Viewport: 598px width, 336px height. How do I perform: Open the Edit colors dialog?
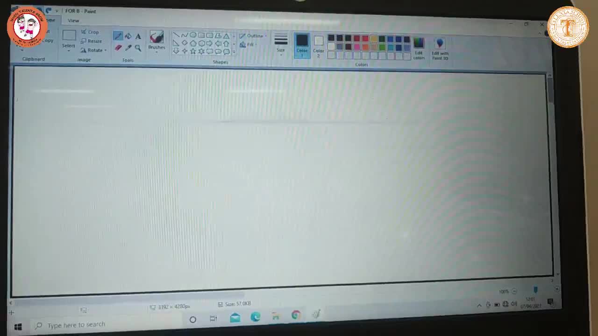(x=419, y=48)
